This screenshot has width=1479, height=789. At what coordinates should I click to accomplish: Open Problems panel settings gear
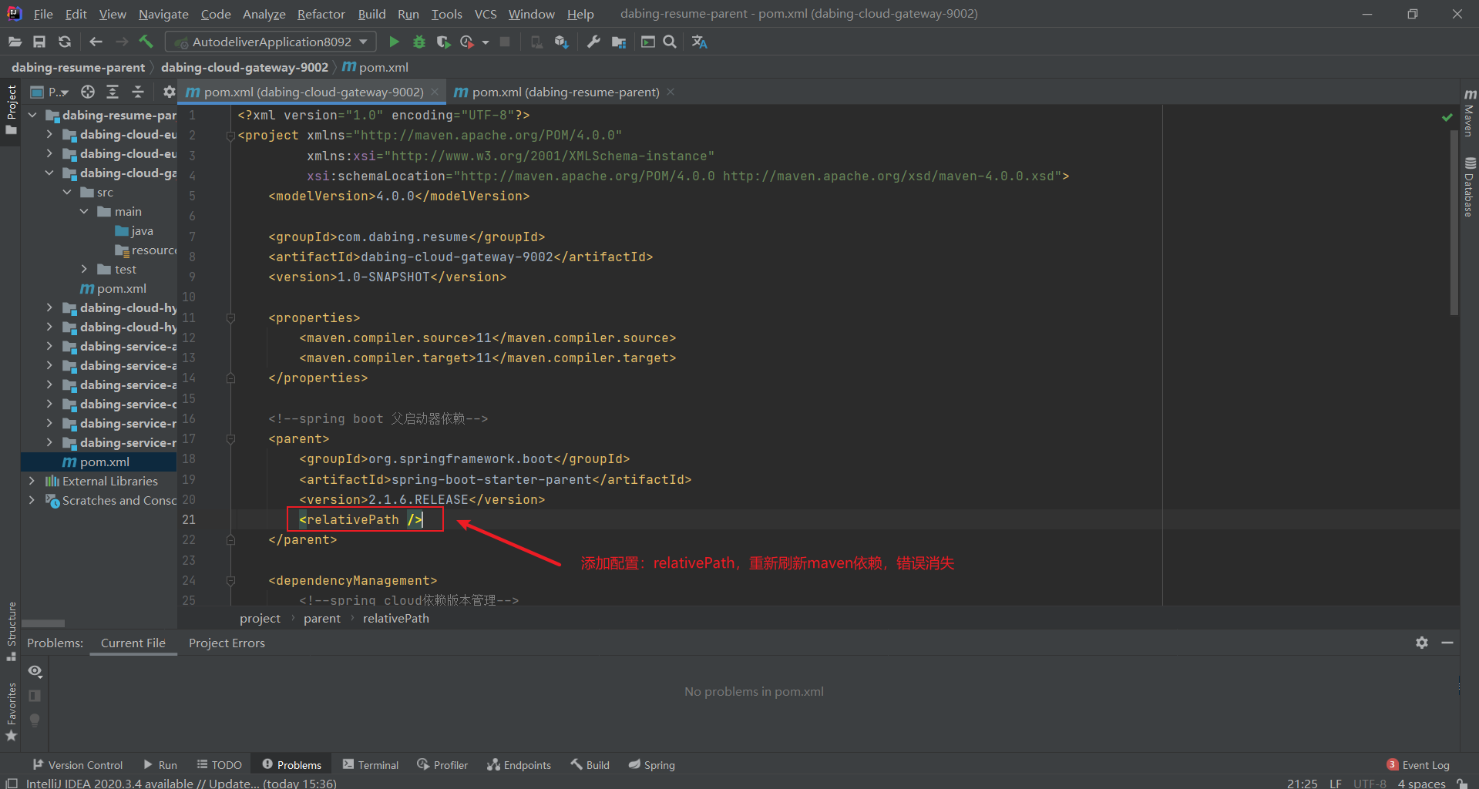1422,643
